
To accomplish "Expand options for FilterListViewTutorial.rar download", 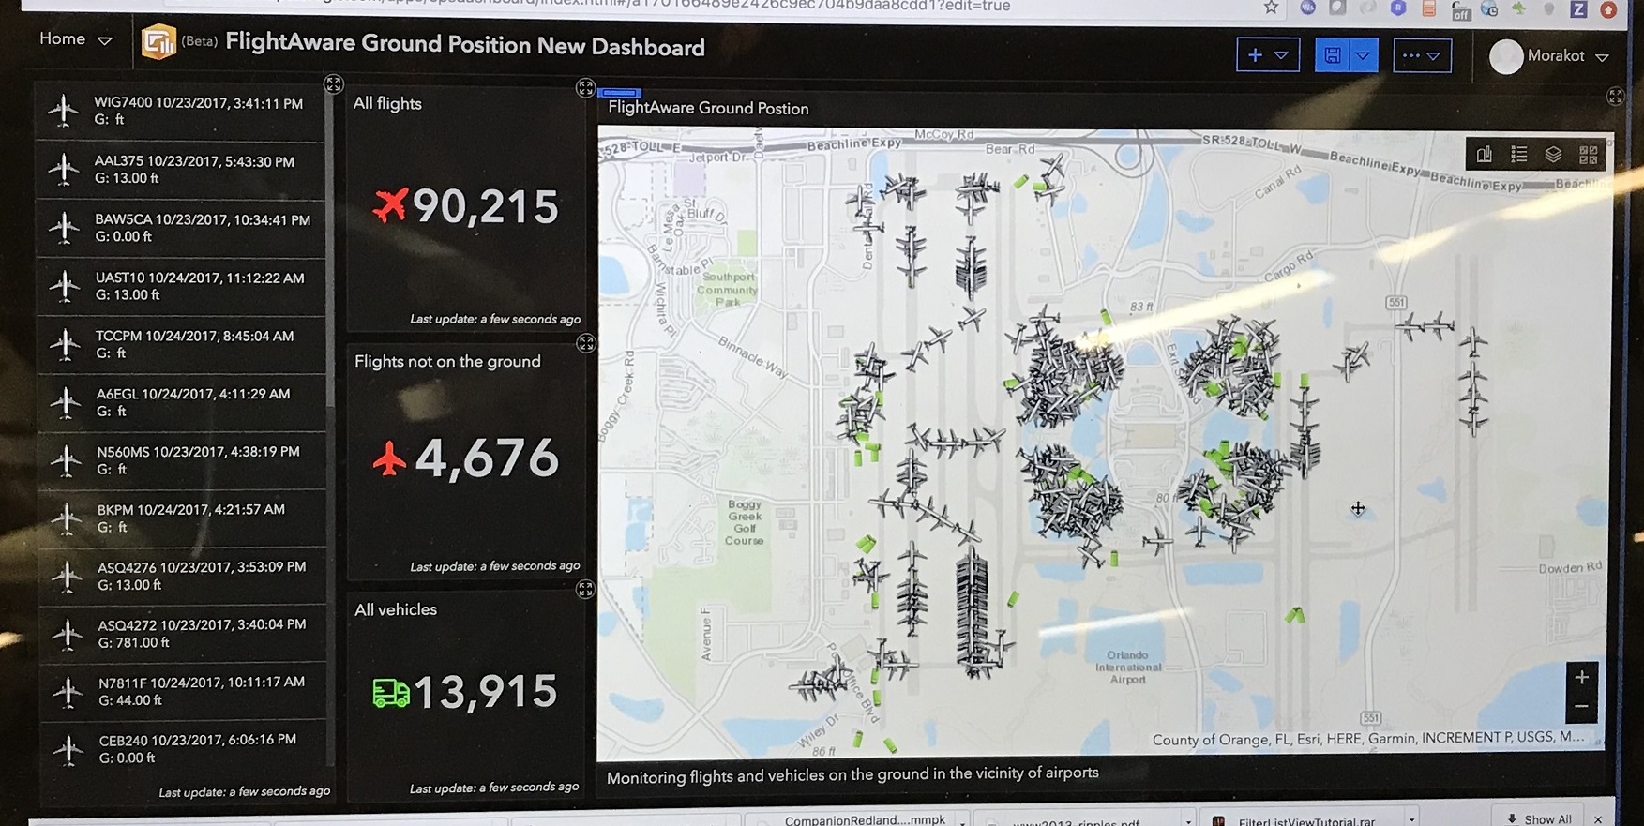I will pos(1411,819).
